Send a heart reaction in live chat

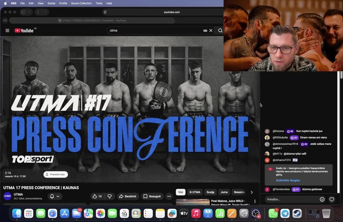[x=332, y=199]
